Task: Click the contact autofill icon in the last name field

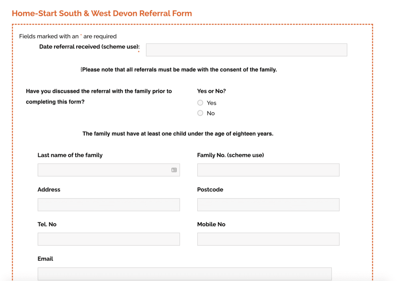Action: click(x=174, y=169)
